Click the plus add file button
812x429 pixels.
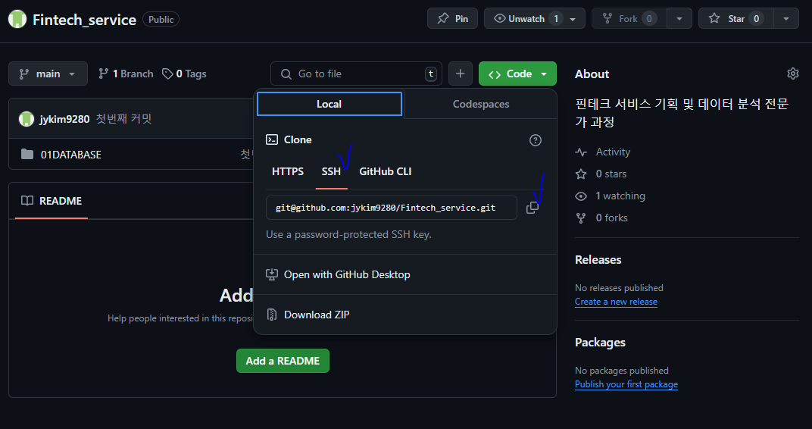(461, 74)
